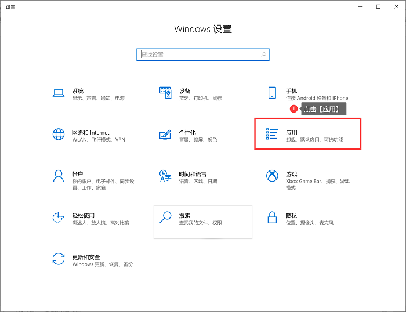Select the Ease of Access icon
406x312 pixels.
(58, 217)
